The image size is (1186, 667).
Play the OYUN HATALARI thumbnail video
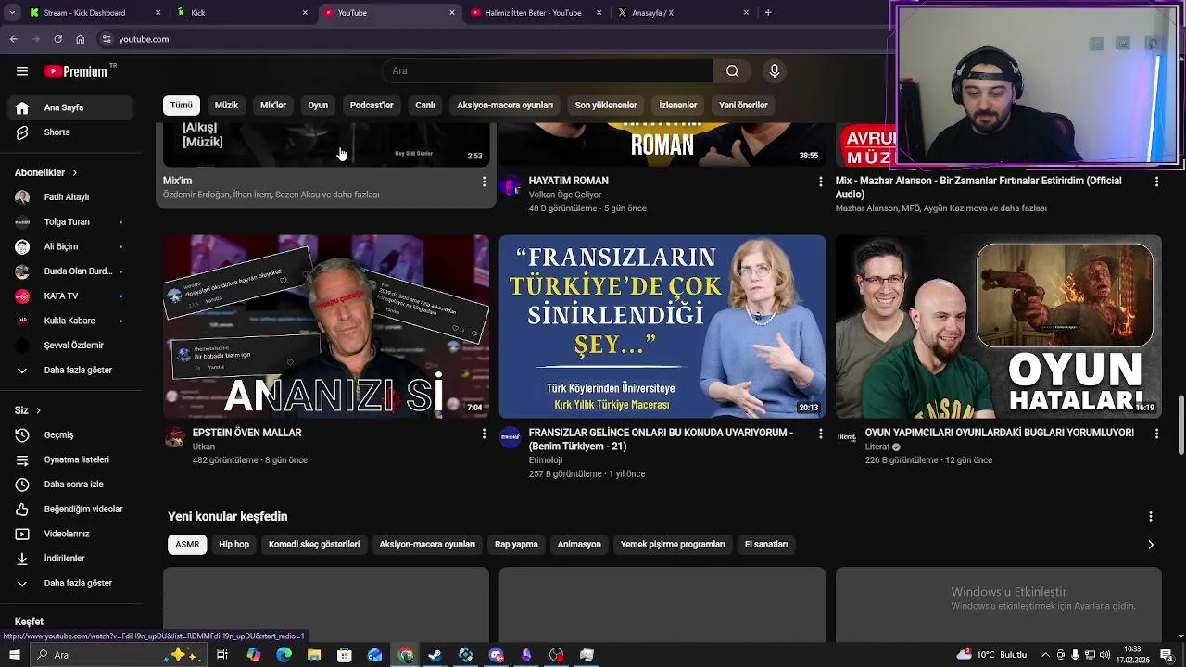coord(999,326)
